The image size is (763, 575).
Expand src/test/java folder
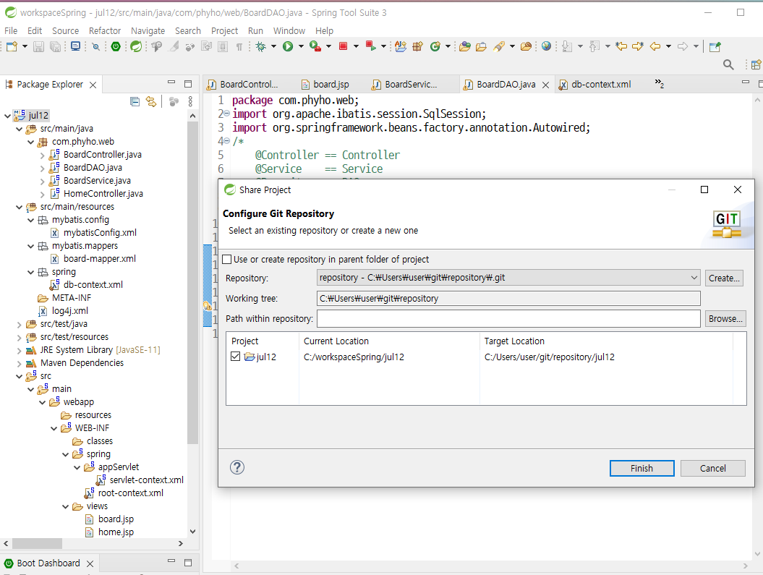(x=19, y=325)
